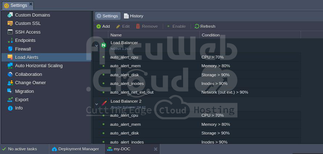
Task: Click the Custom Domains icon in sidebar
Action: pos(10,15)
